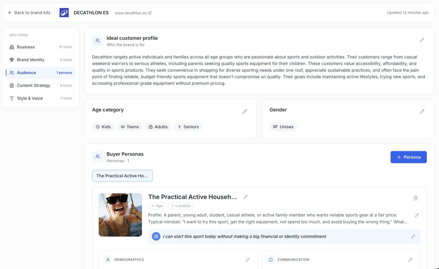Edit the Gender field
The image size is (439, 269).
coord(422,112)
